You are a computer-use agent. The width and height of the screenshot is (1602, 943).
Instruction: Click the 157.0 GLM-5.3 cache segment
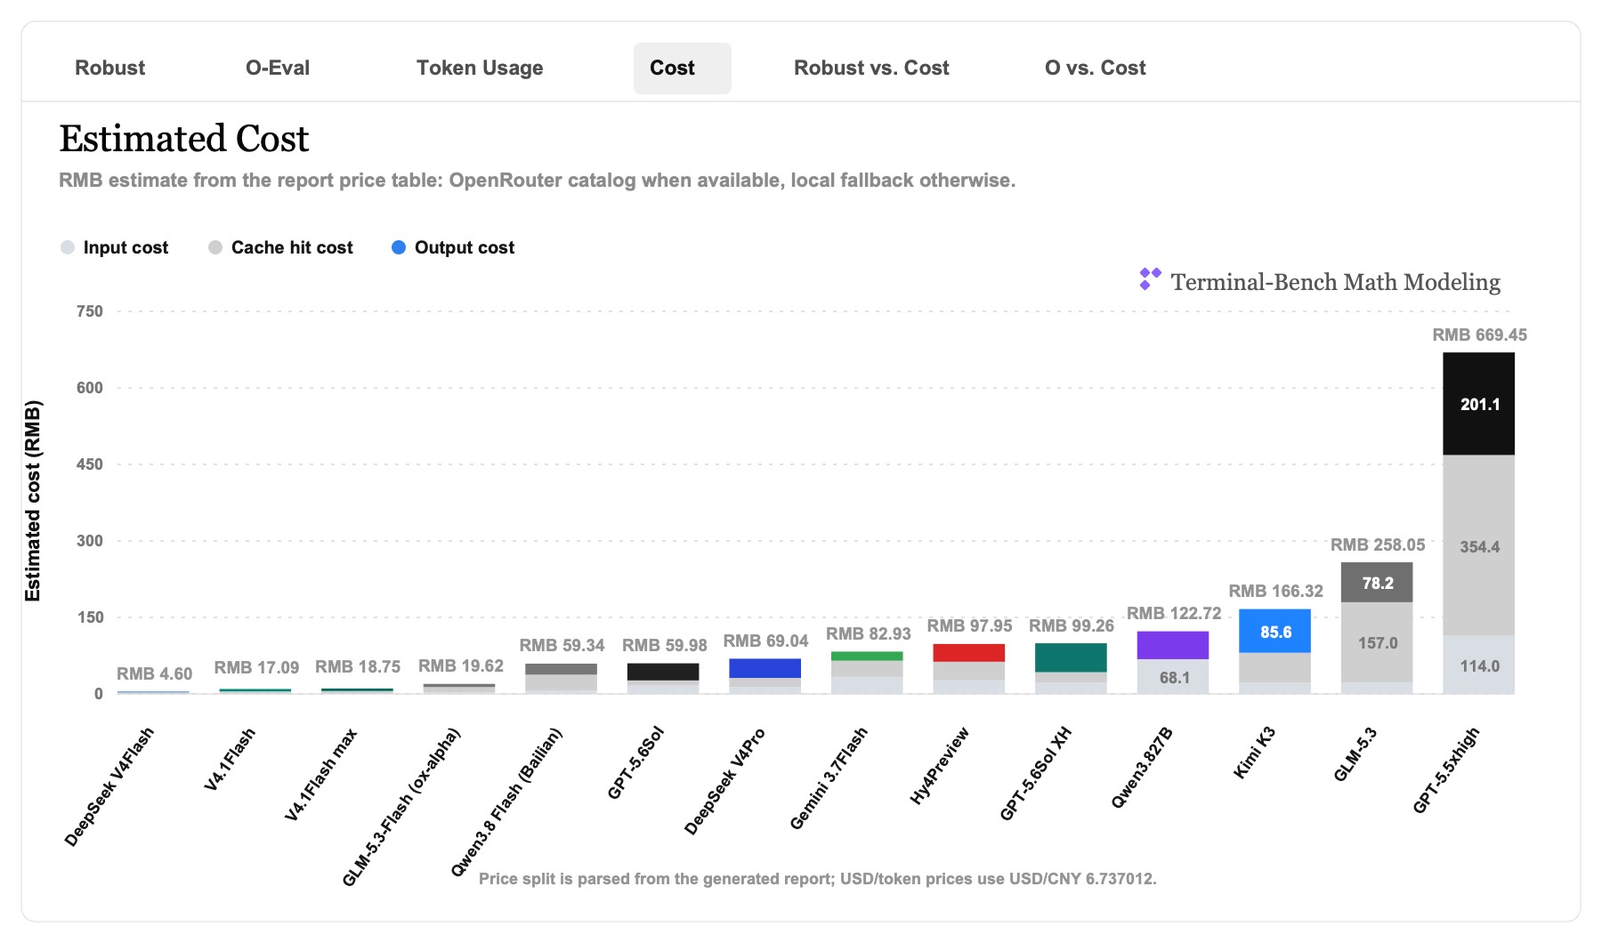click(1377, 642)
